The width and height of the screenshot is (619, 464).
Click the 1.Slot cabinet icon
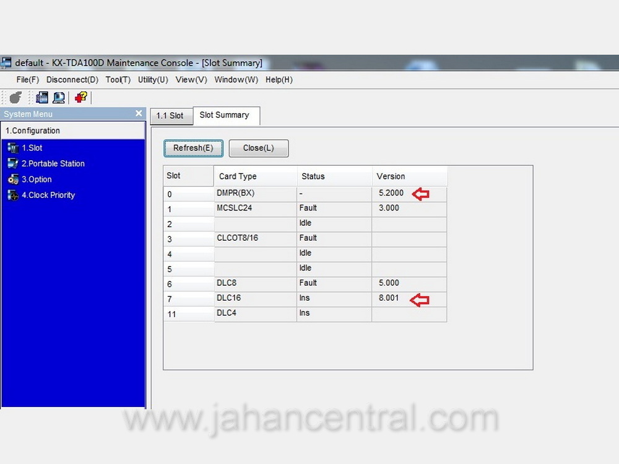[13, 148]
